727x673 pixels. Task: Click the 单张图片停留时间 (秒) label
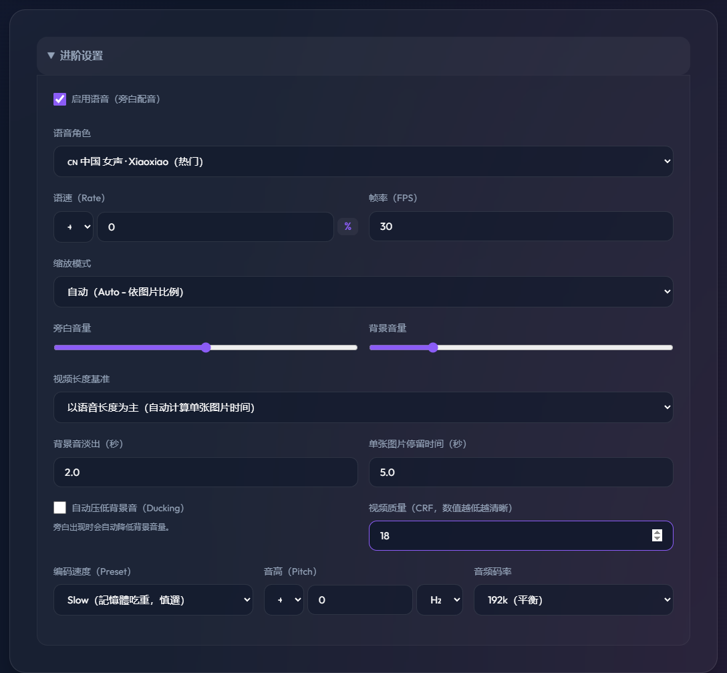click(x=418, y=444)
